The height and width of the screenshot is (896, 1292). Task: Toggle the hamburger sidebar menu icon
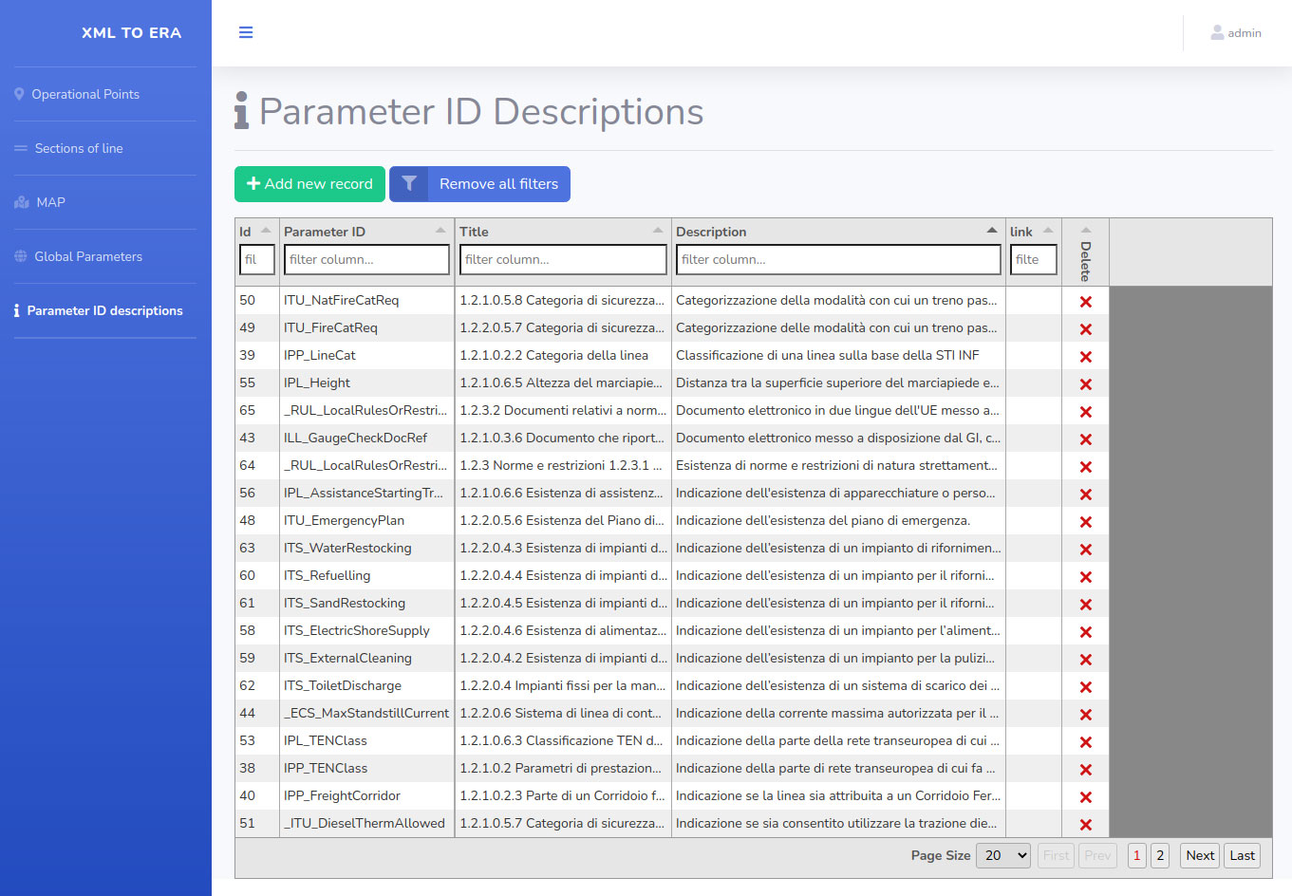pos(246,32)
